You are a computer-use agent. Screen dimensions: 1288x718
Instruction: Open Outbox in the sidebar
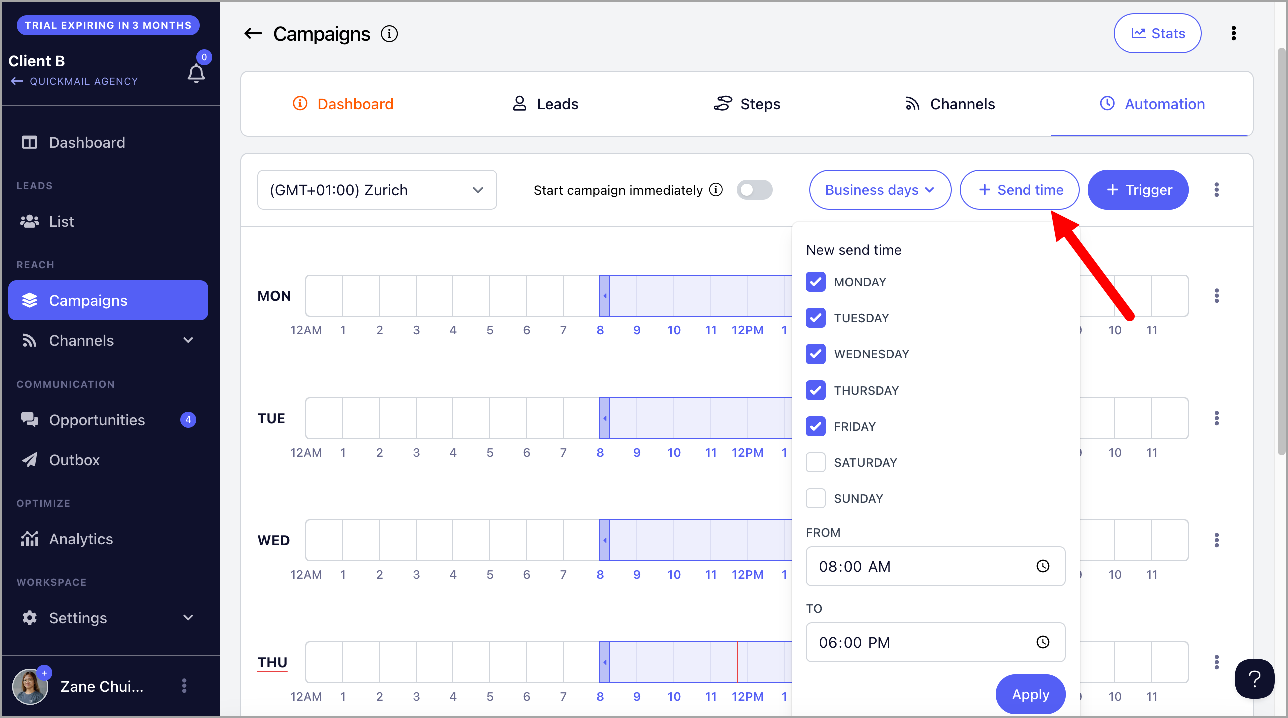108,460
